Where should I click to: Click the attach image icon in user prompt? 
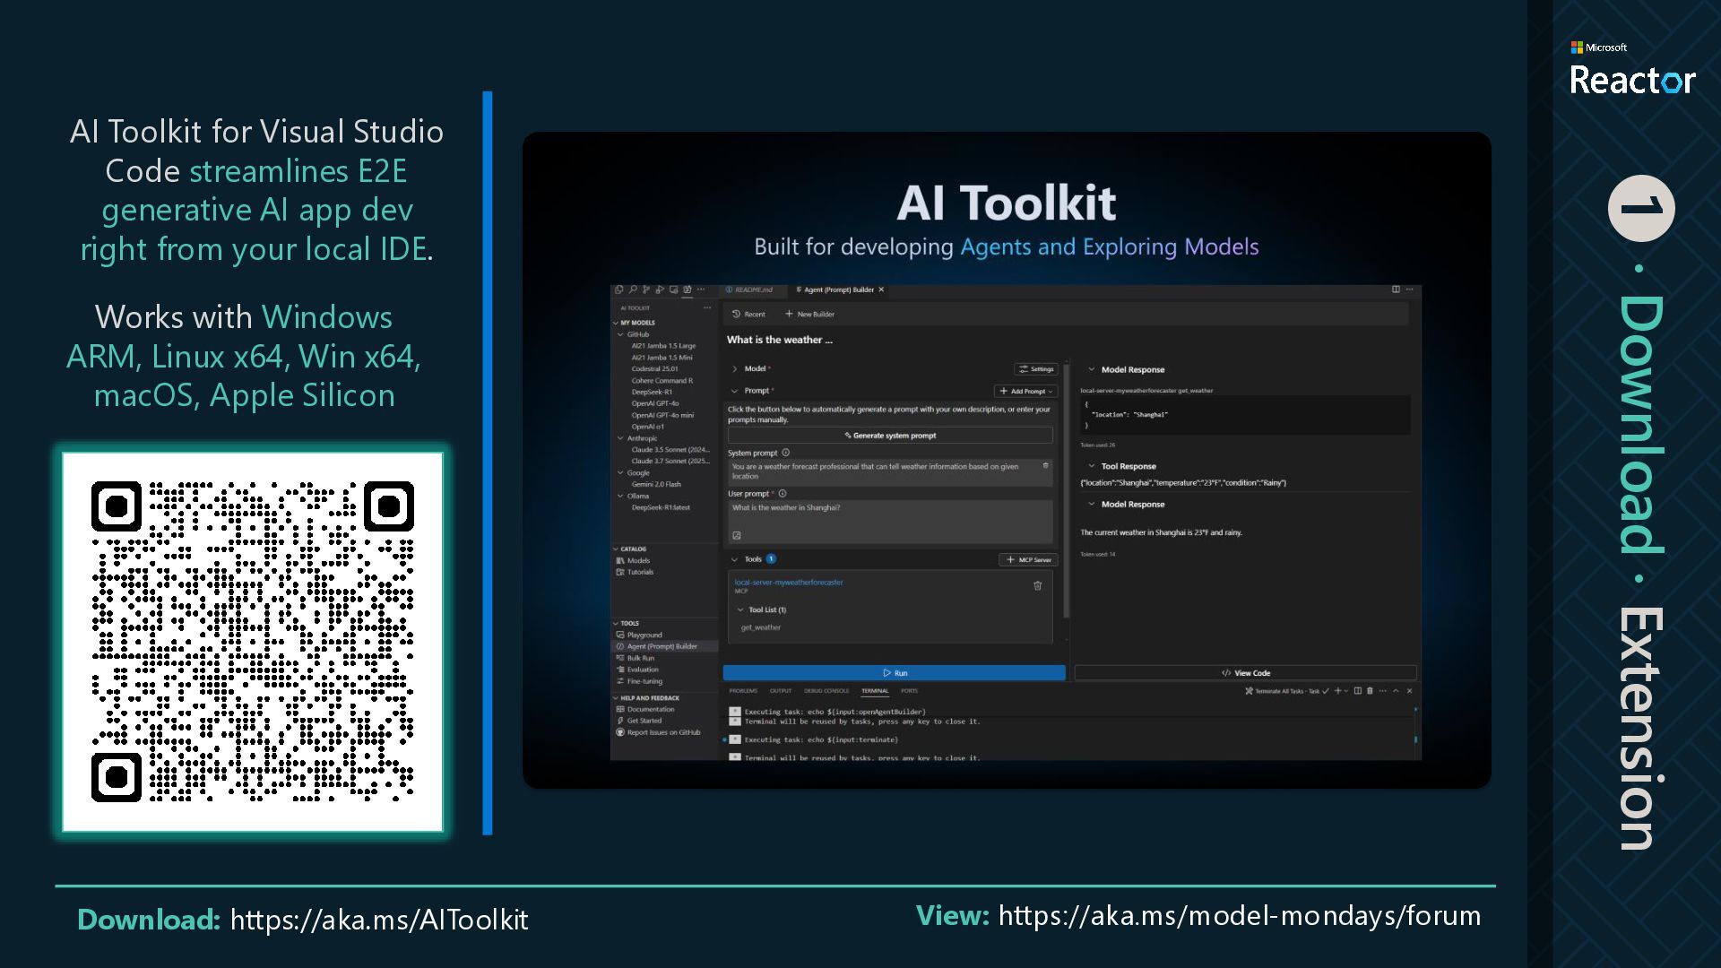click(x=737, y=536)
